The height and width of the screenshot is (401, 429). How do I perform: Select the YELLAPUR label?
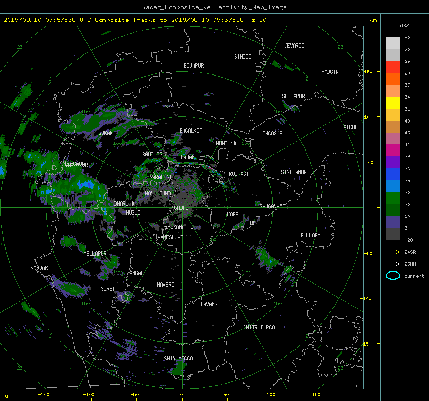coord(95,254)
